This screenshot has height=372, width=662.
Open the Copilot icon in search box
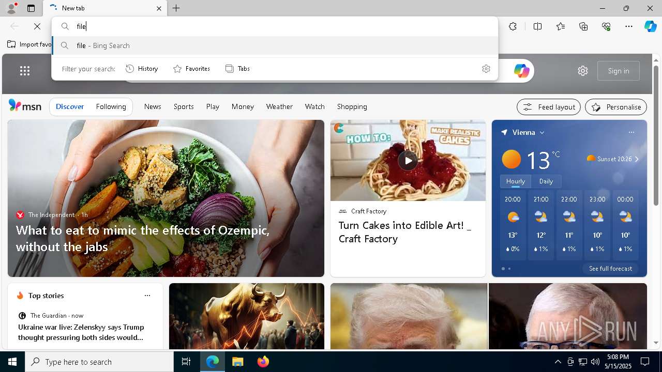point(521,71)
